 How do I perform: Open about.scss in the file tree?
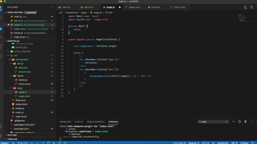30,72
